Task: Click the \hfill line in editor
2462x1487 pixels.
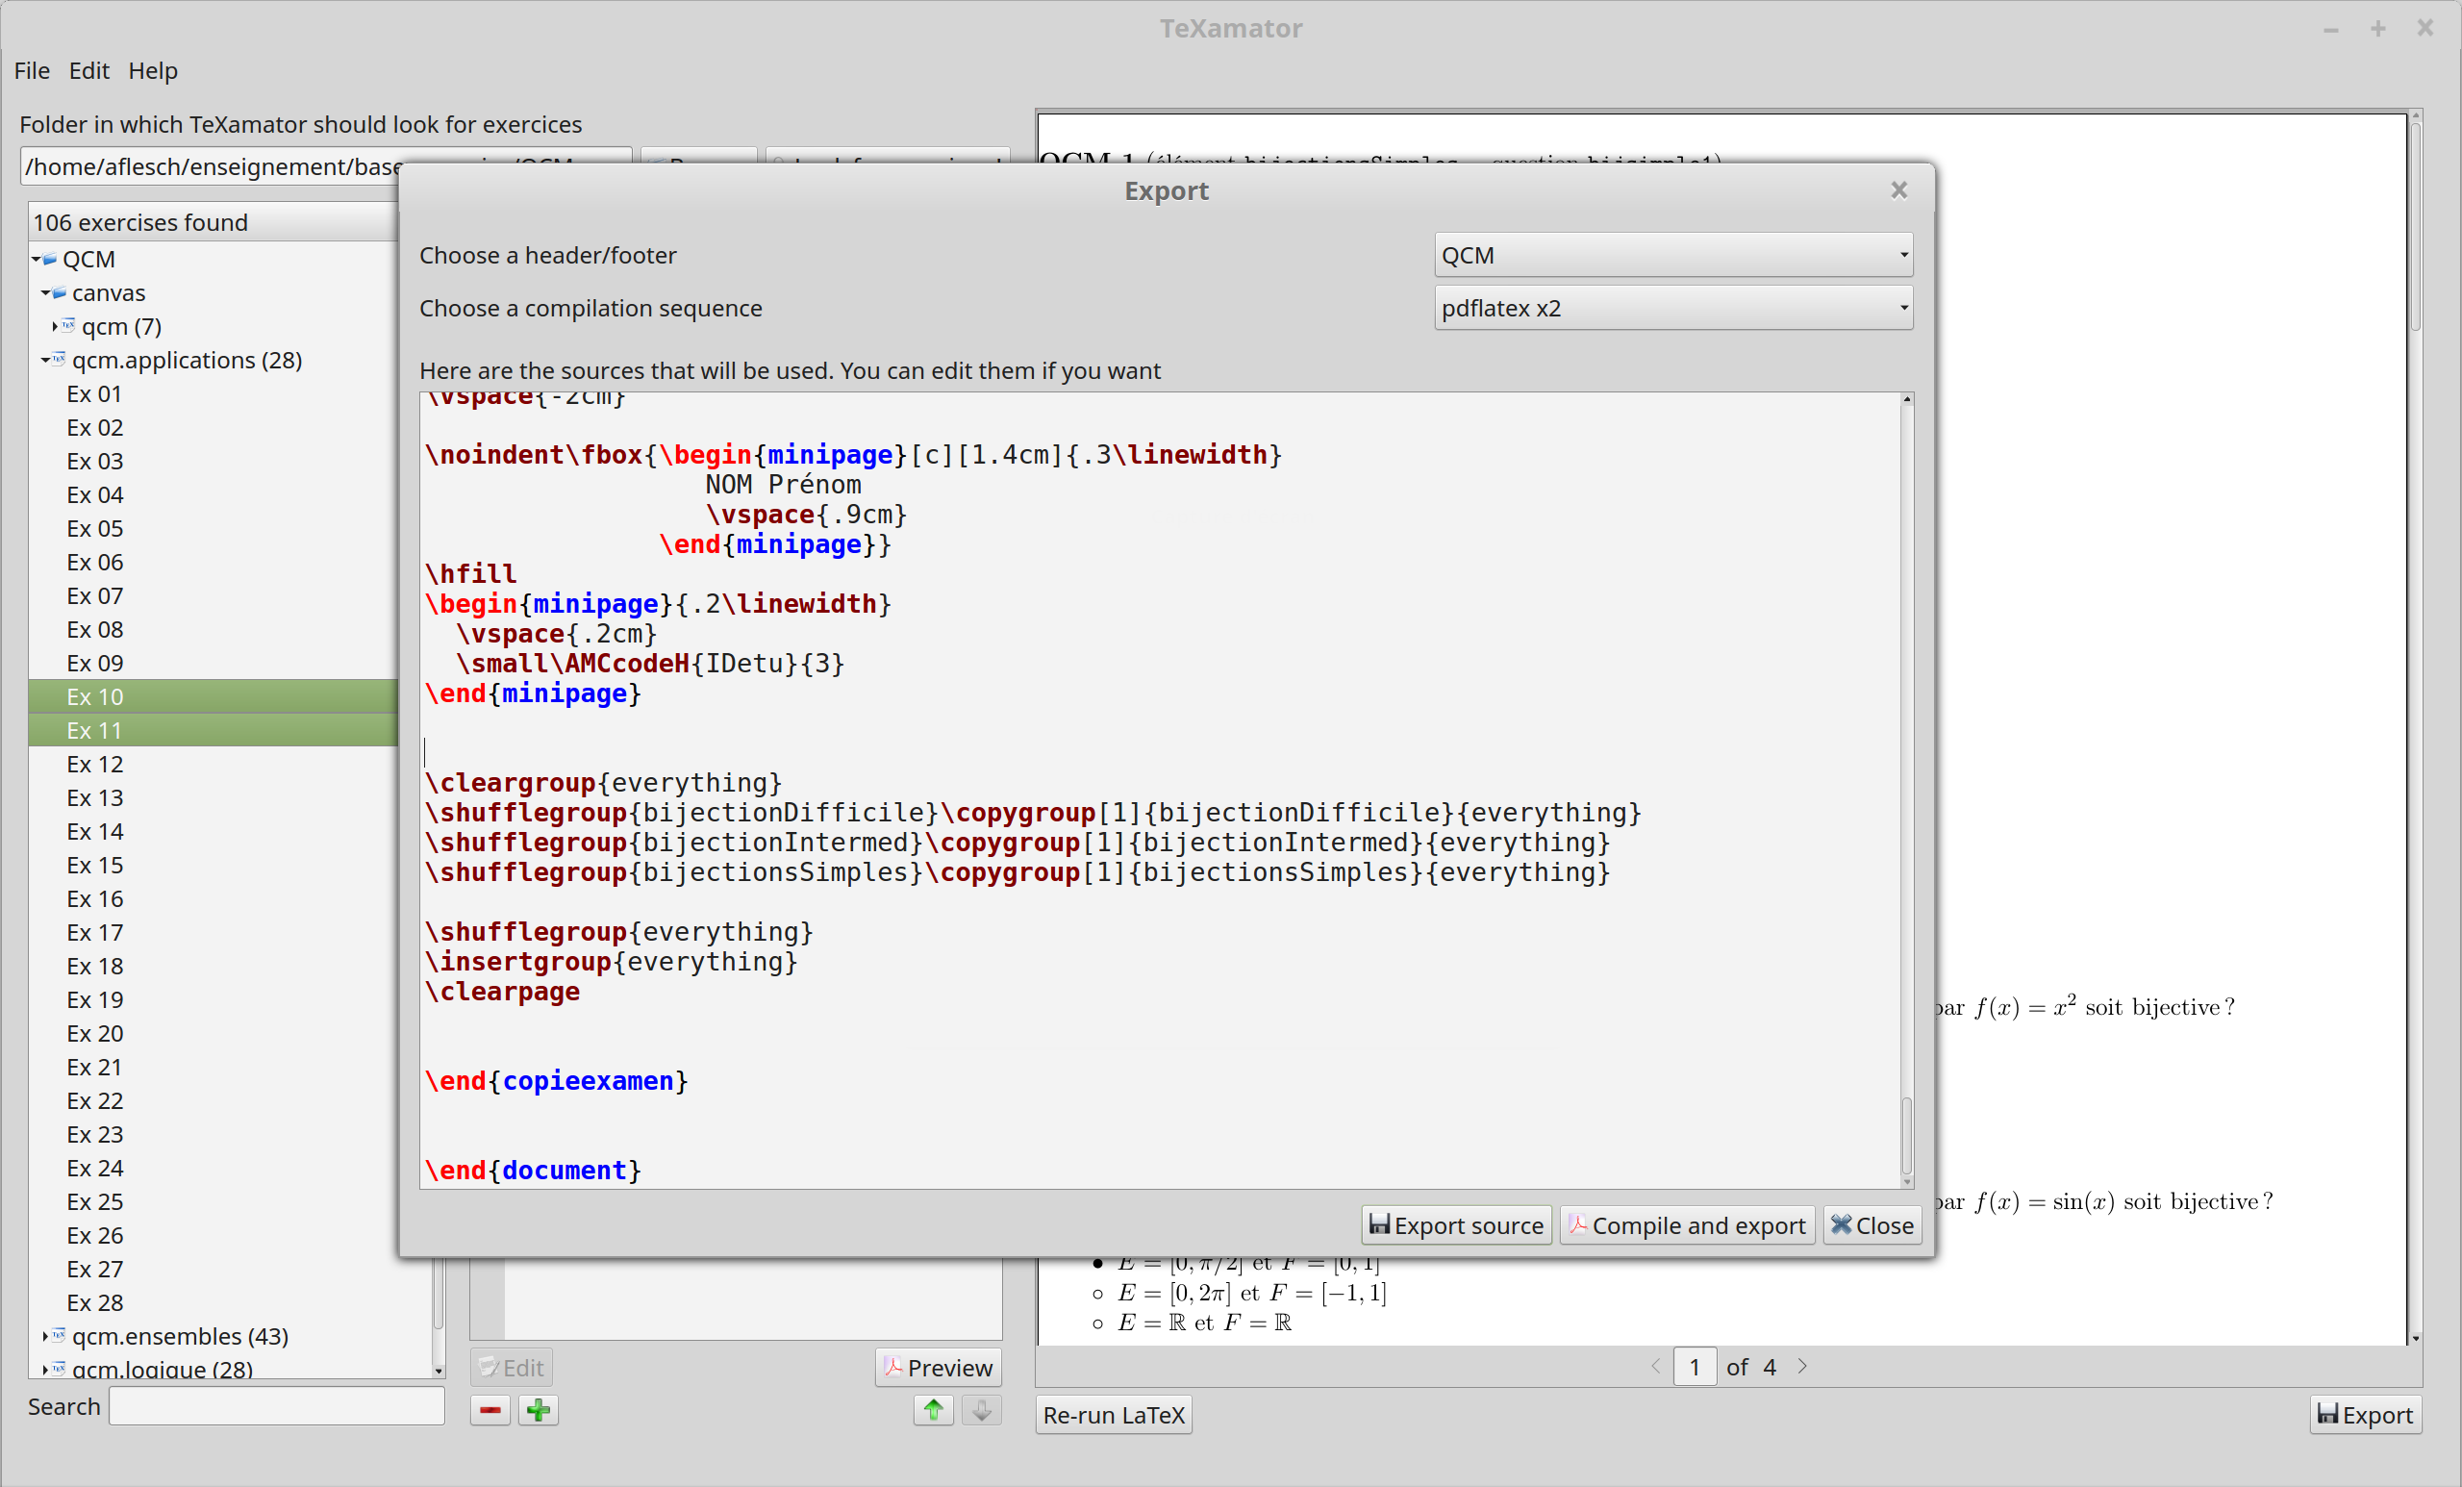Action: click(x=470, y=573)
